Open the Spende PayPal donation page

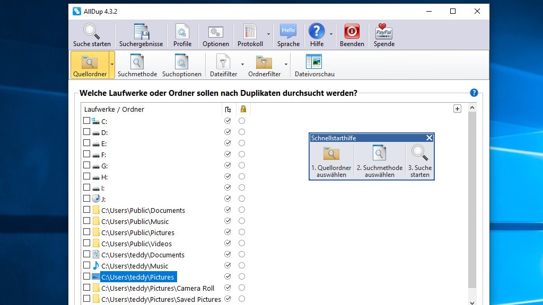(x=383, y=34)
